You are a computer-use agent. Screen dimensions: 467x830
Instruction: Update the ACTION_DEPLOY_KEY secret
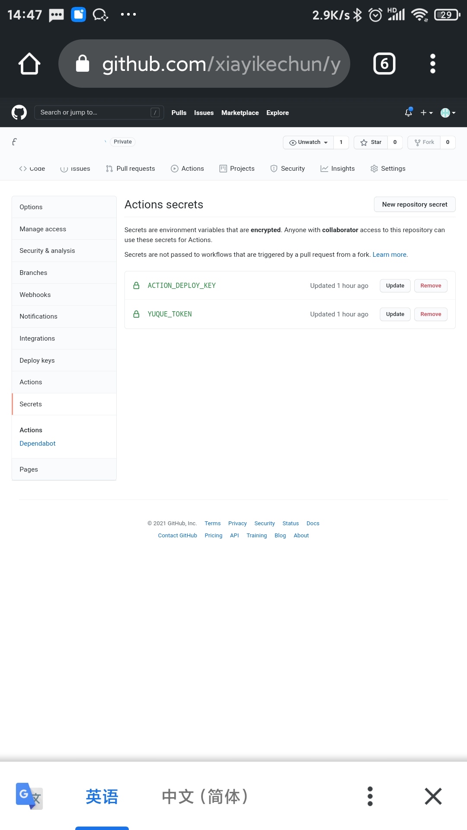pyautogui.click(x=395, y=286)
